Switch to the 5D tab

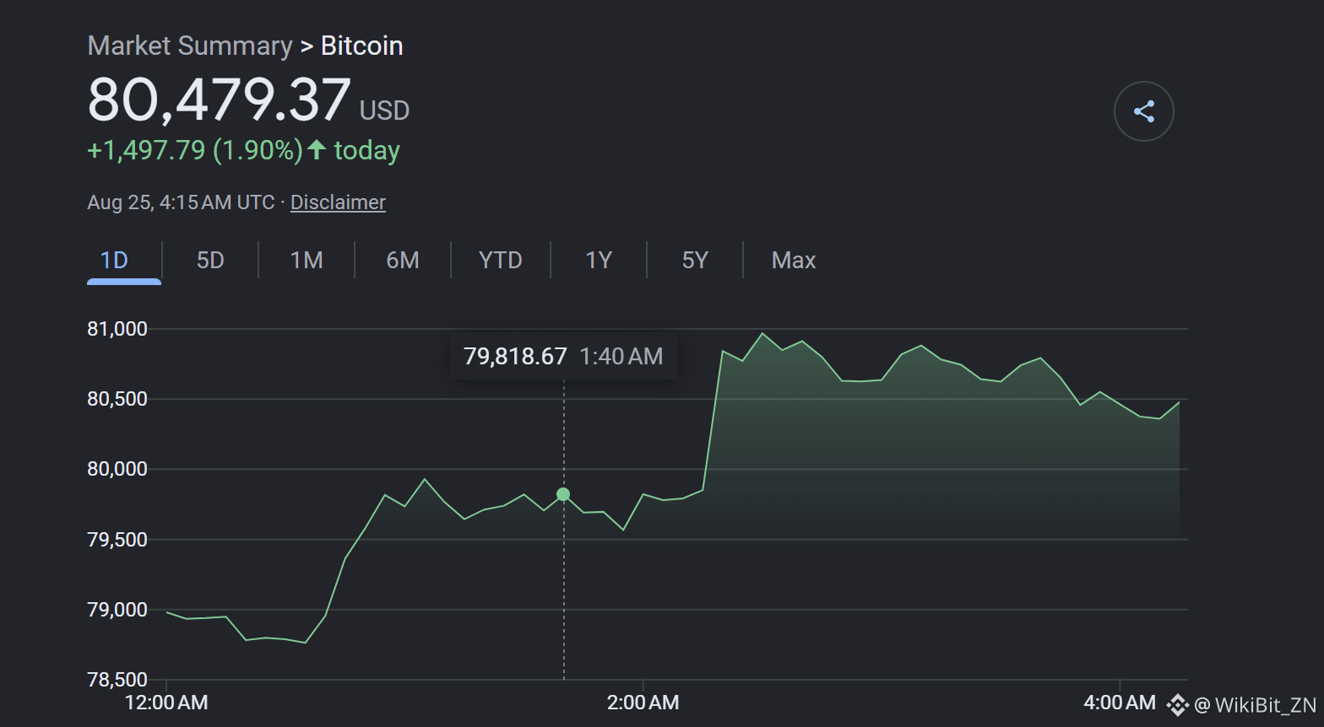point(210,261)
